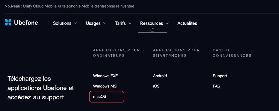Screen dimensions: 279x111
Task: Open the FAQ link
Action: tap(216, 86)
